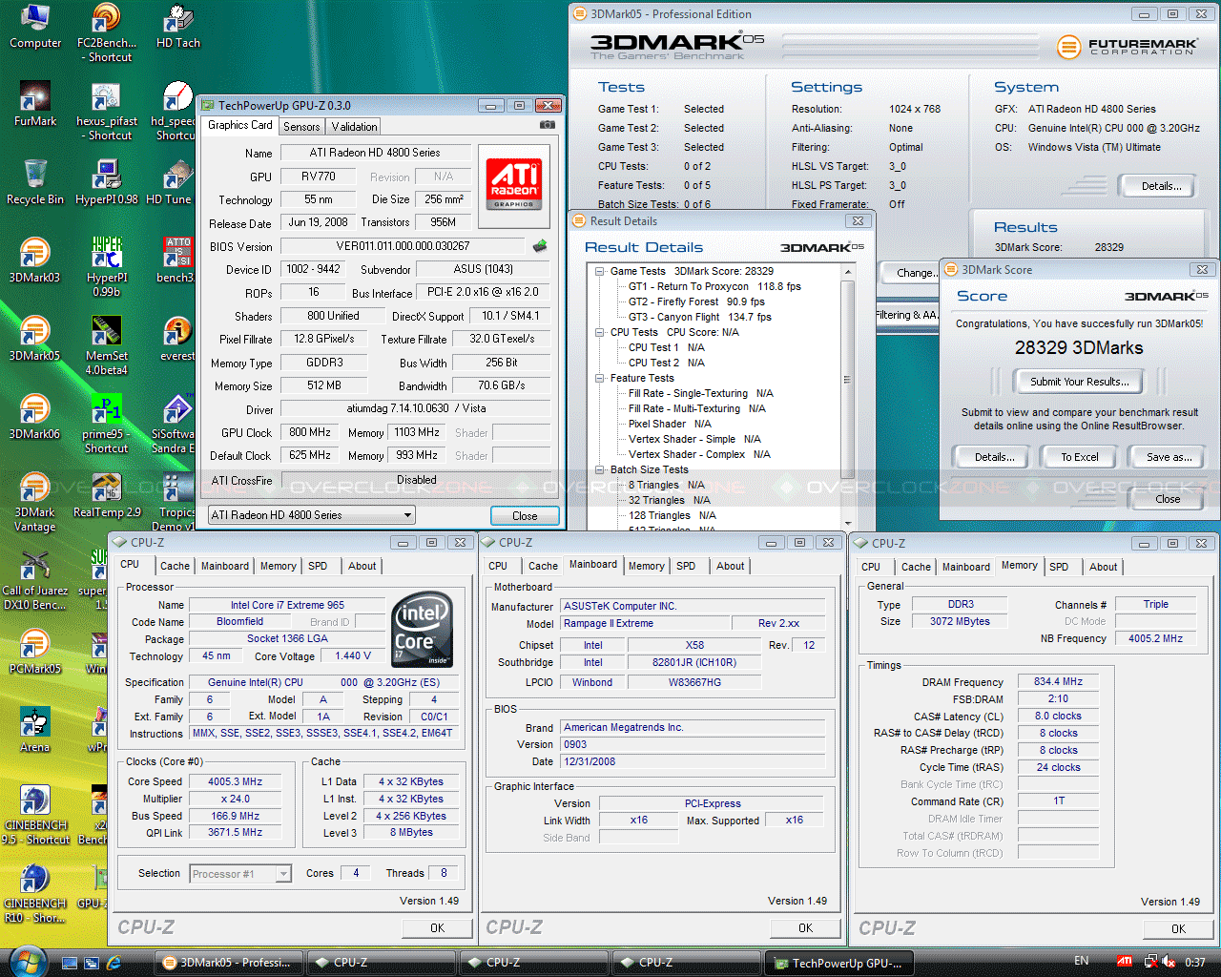Viewport: 1221px width, 977px height.
Task: Open PCMark05 desktop icon
Action: (35, 653)
